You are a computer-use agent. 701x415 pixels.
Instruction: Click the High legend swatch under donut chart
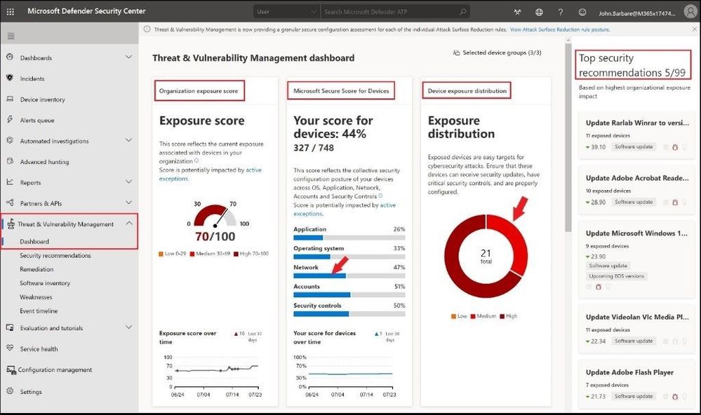pos(502,316)
